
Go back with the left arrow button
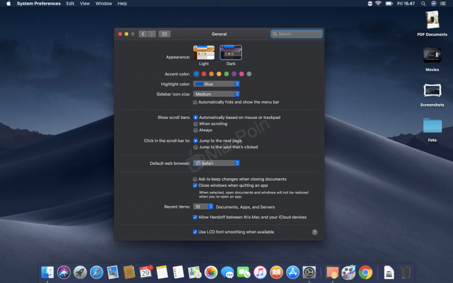click(143, 34)
